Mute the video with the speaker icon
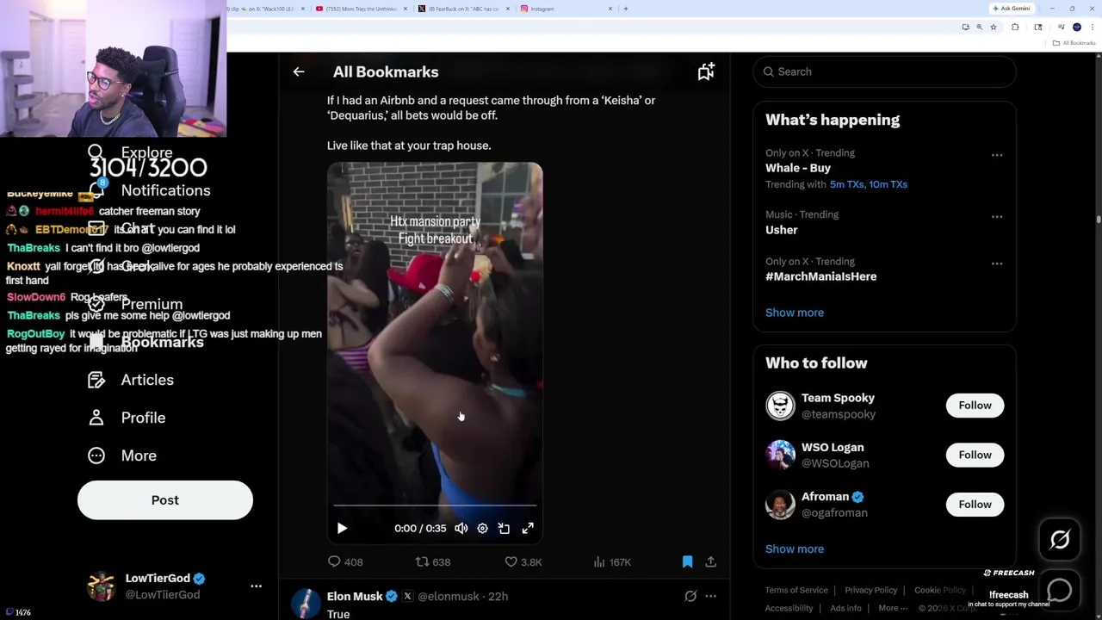The image size is (1102, 620). coord(461,529)
